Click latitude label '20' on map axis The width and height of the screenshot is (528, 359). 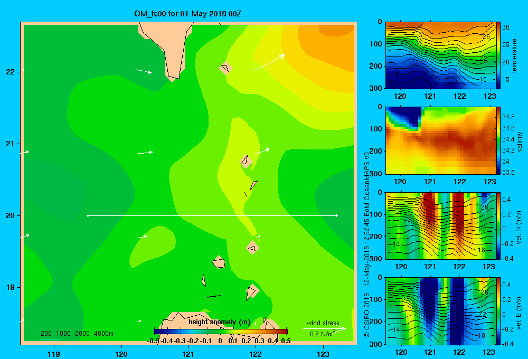(11, 215)
